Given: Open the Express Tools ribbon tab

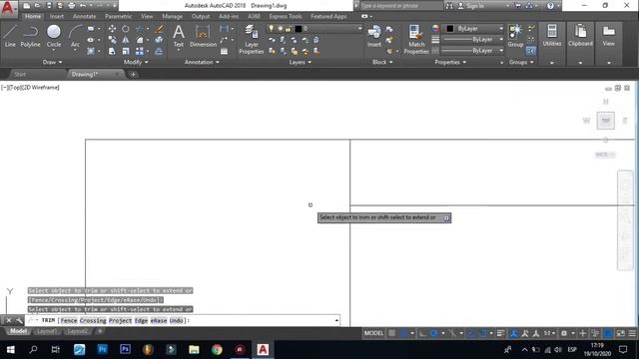Looking at the screenshot, I should click(x=286, y=16).
